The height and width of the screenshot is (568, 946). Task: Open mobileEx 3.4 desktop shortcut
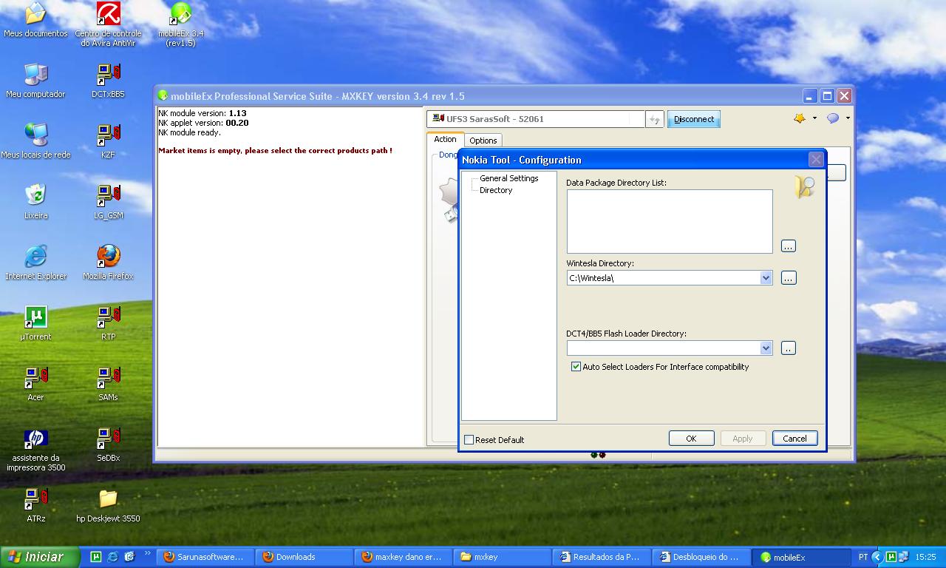[x=181, y=24]
